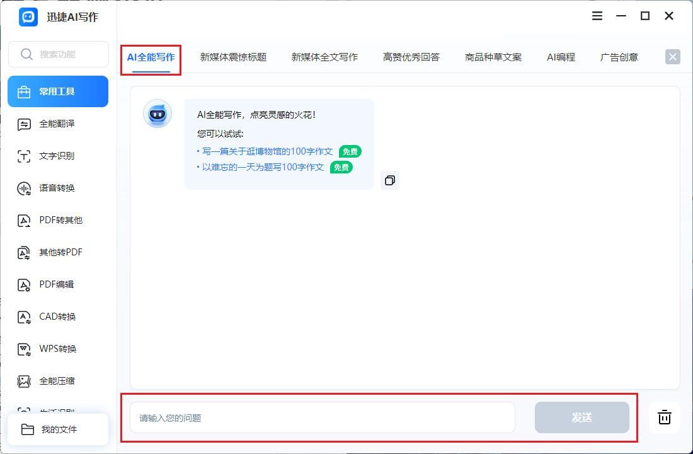The width and height of the screenshot is (693, 454).
Task: Open 文字识别 tool
Action: 58,156
